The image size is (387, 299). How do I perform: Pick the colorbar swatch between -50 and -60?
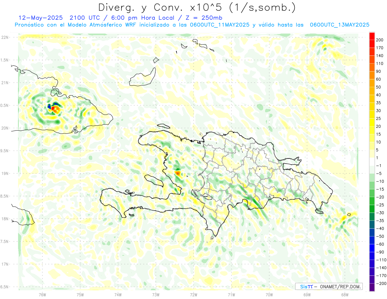pos(372,240)
